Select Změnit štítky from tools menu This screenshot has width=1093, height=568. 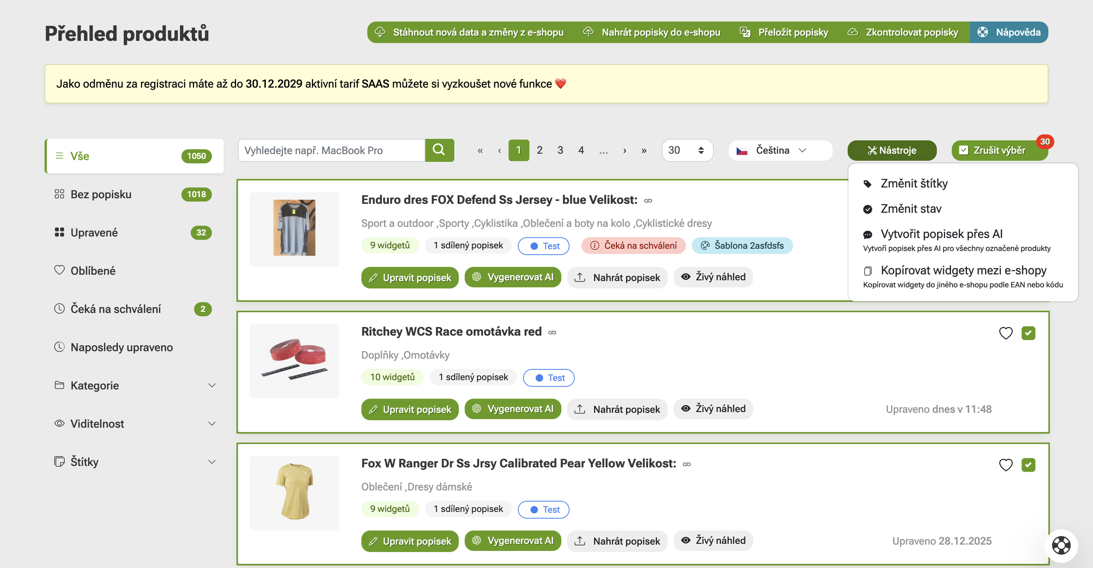pos(913,184)
